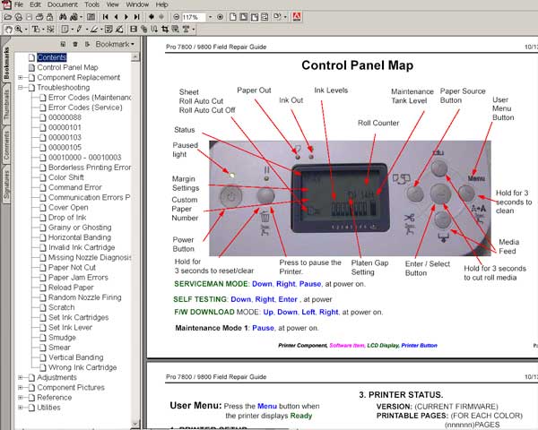Select the Hand tool
Screen dimensions: 538x430
pyautogui.click(x=8, y=30)
